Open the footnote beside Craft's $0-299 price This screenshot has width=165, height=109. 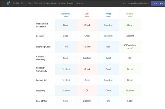coord(91,46)
